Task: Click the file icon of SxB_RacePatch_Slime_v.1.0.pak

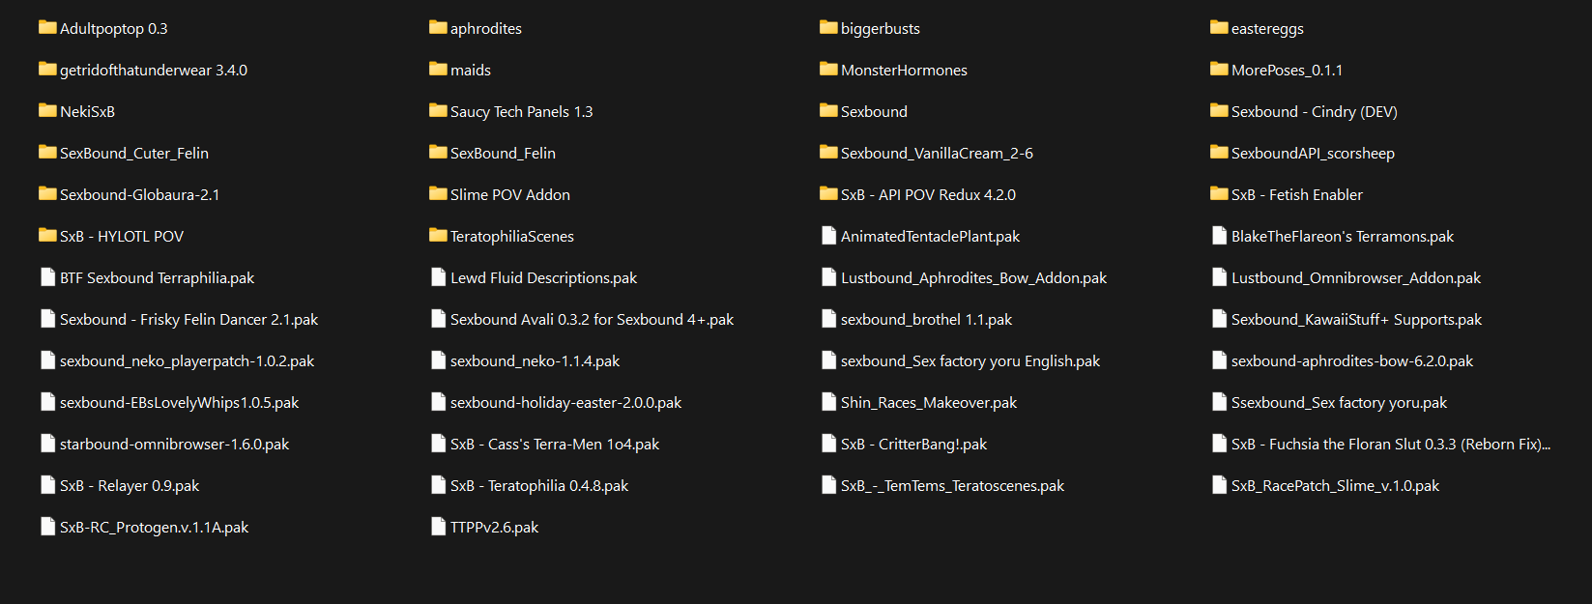Action: pos(1219,484)
